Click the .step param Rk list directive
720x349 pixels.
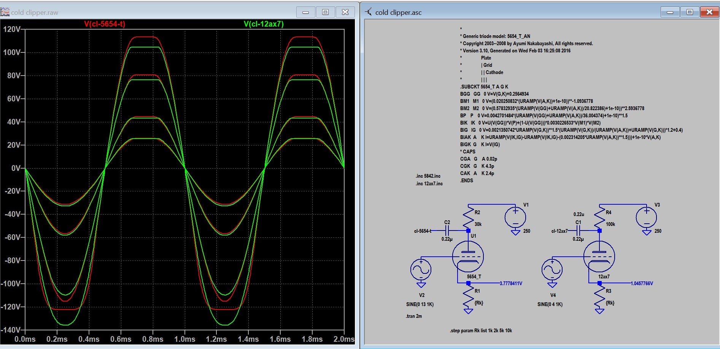click(481, 330)
